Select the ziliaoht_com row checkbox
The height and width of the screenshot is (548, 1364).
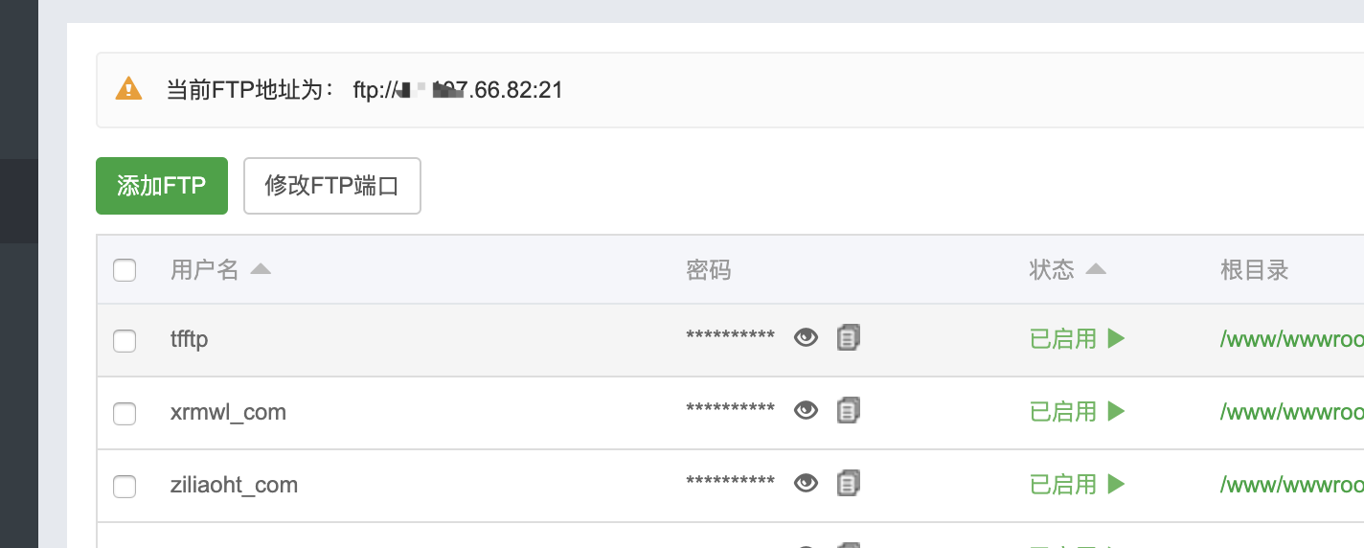(x=125, y=487)
